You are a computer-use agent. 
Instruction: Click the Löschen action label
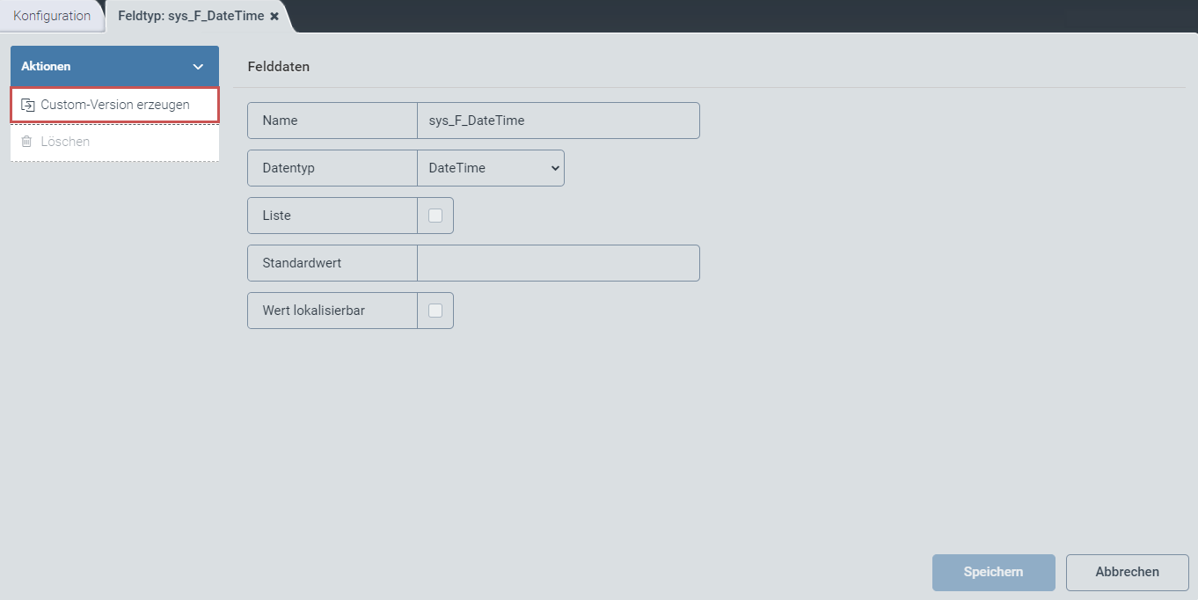[x=65, y=142]
